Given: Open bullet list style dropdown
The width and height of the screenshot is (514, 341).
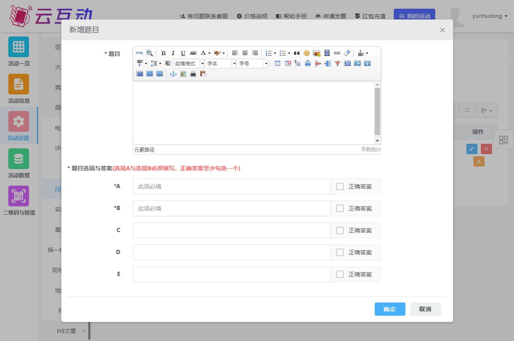Looking at the screenshot, I should tap(289, 53).
